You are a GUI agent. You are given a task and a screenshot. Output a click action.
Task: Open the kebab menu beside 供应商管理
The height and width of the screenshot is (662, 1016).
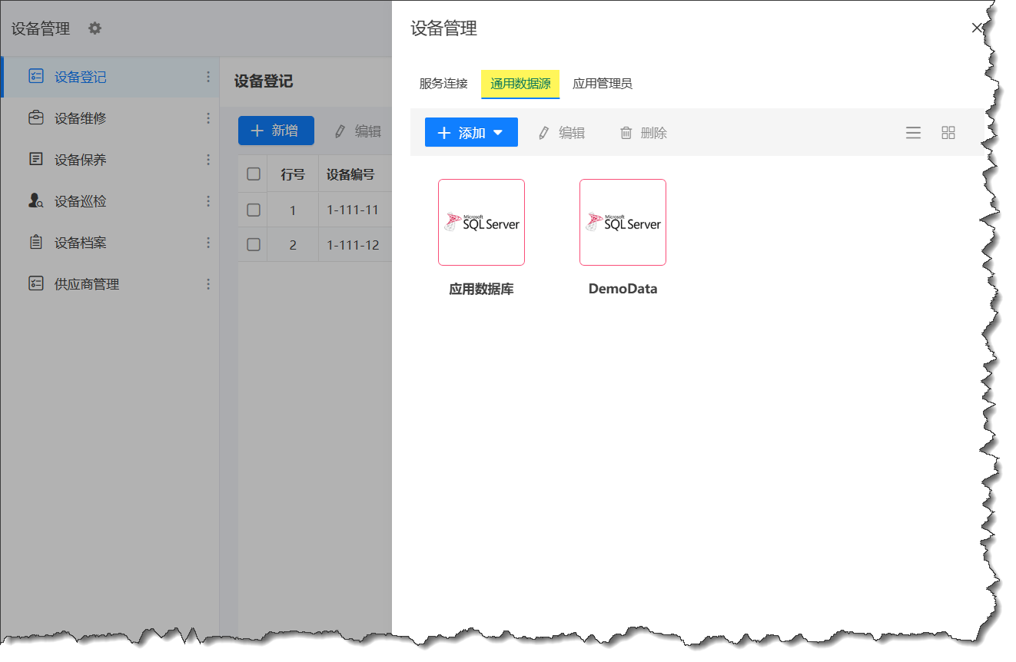click(x=208, y=283)
